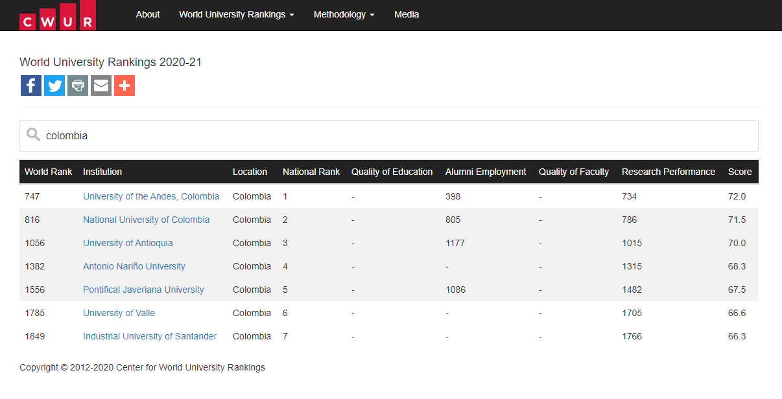Open the plus more-sharing icon

pyautogui.click(x=124, y=85)
